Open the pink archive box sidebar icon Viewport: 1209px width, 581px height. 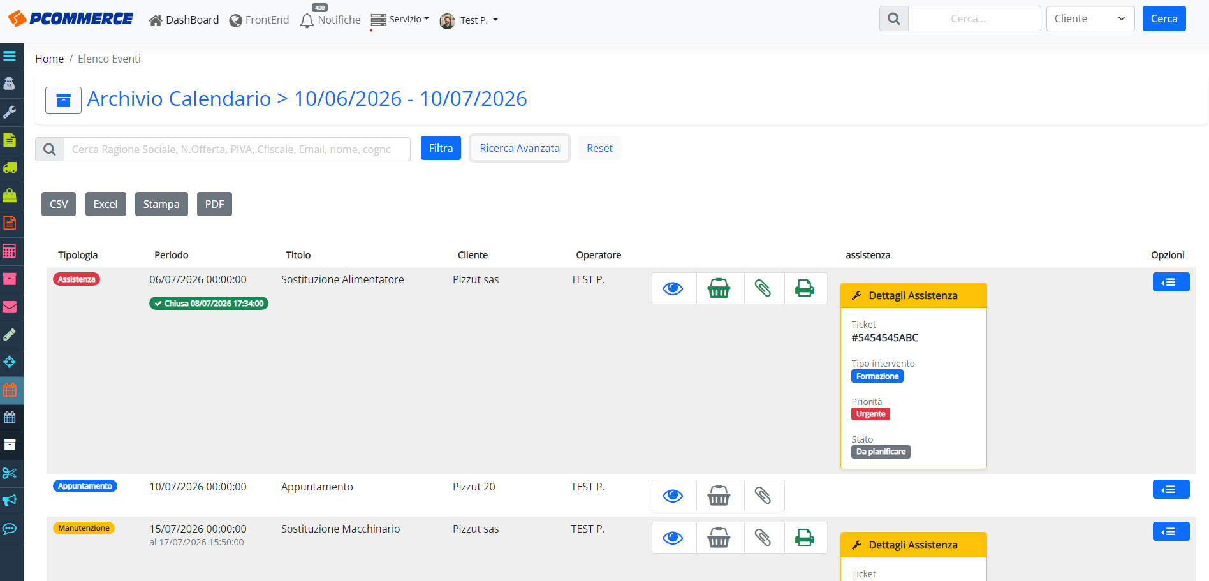pos(10,279)
